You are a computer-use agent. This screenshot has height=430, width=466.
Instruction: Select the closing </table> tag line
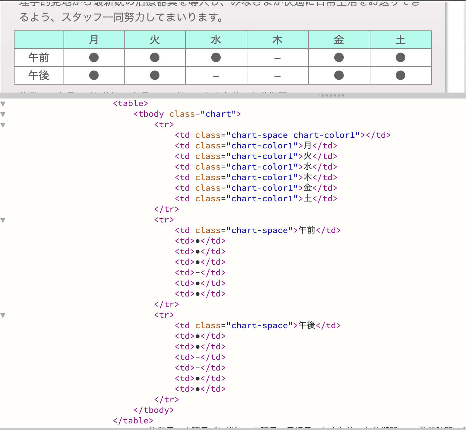tap(133, 421)
